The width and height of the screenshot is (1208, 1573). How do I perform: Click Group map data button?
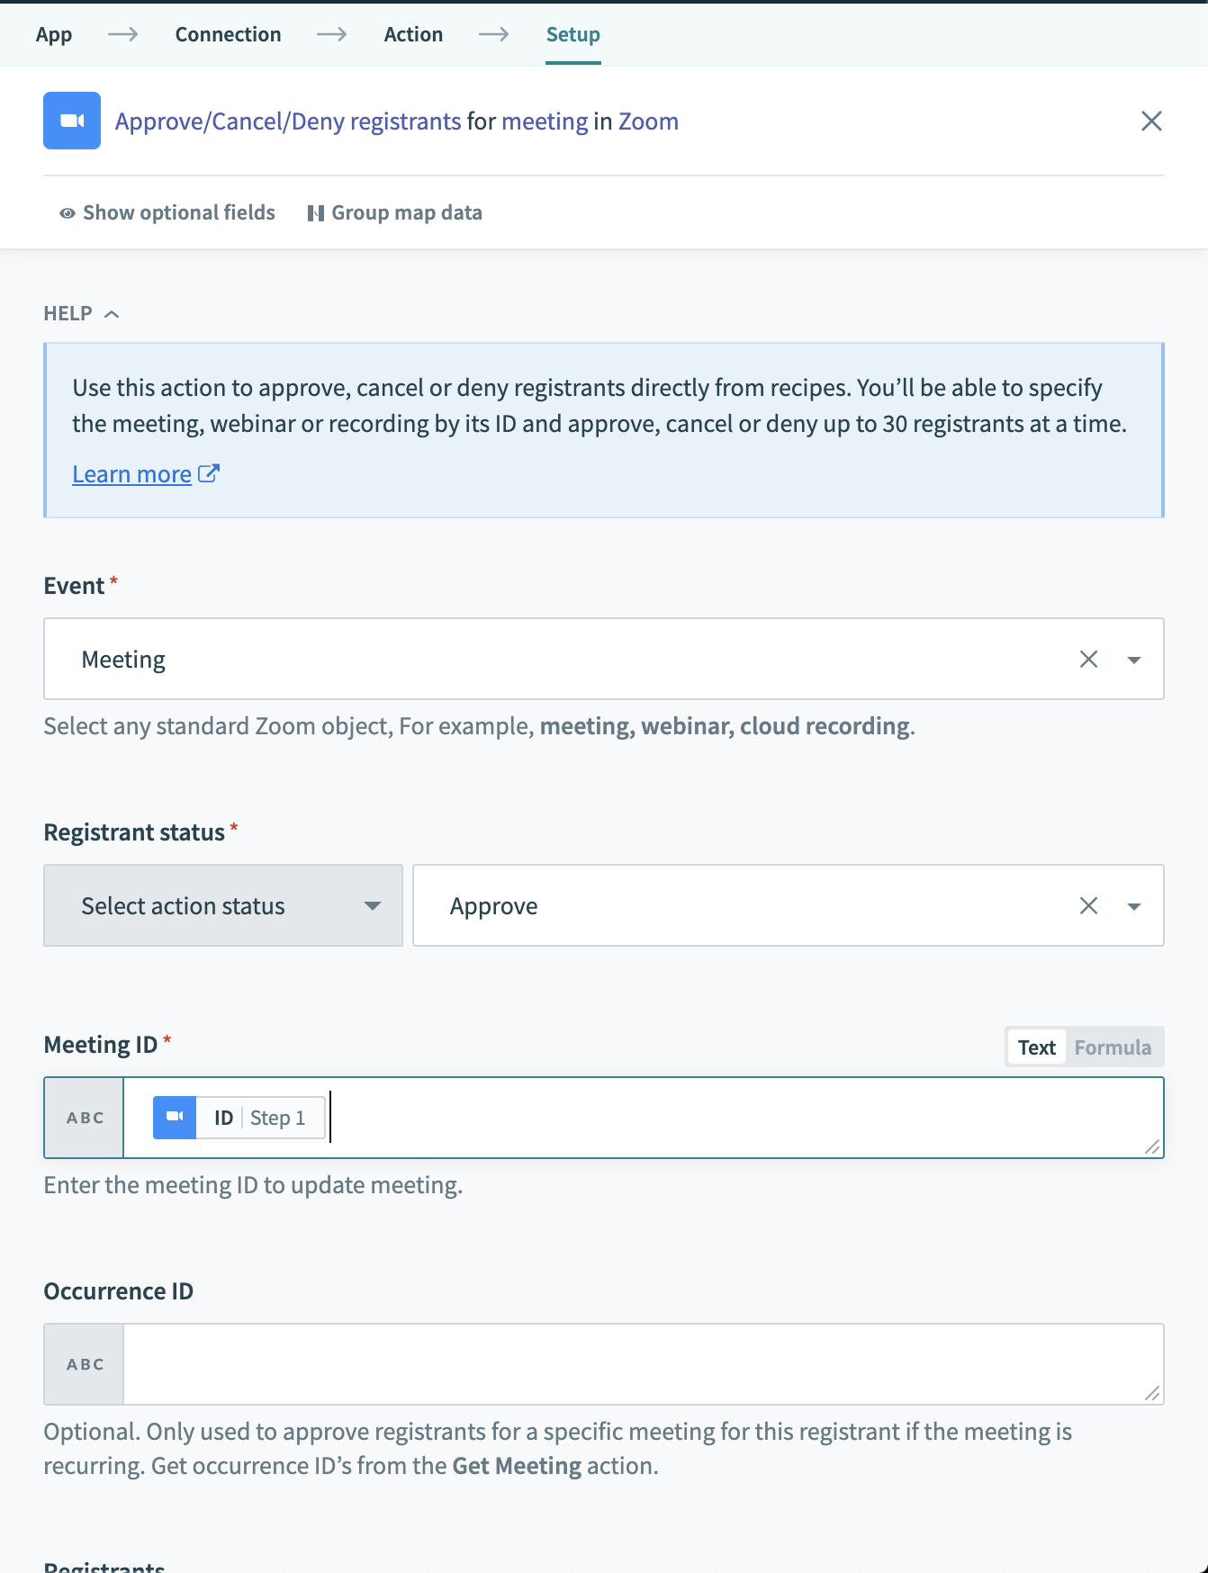tap(395, 212)
